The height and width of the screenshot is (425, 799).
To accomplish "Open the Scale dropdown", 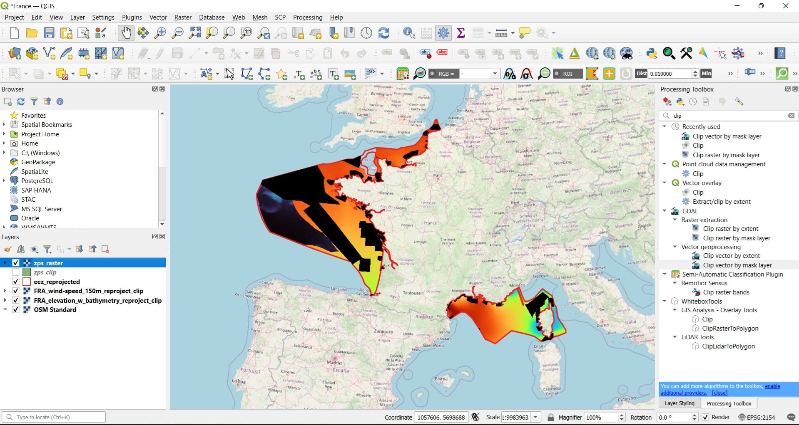I will (x=536, y=417).
